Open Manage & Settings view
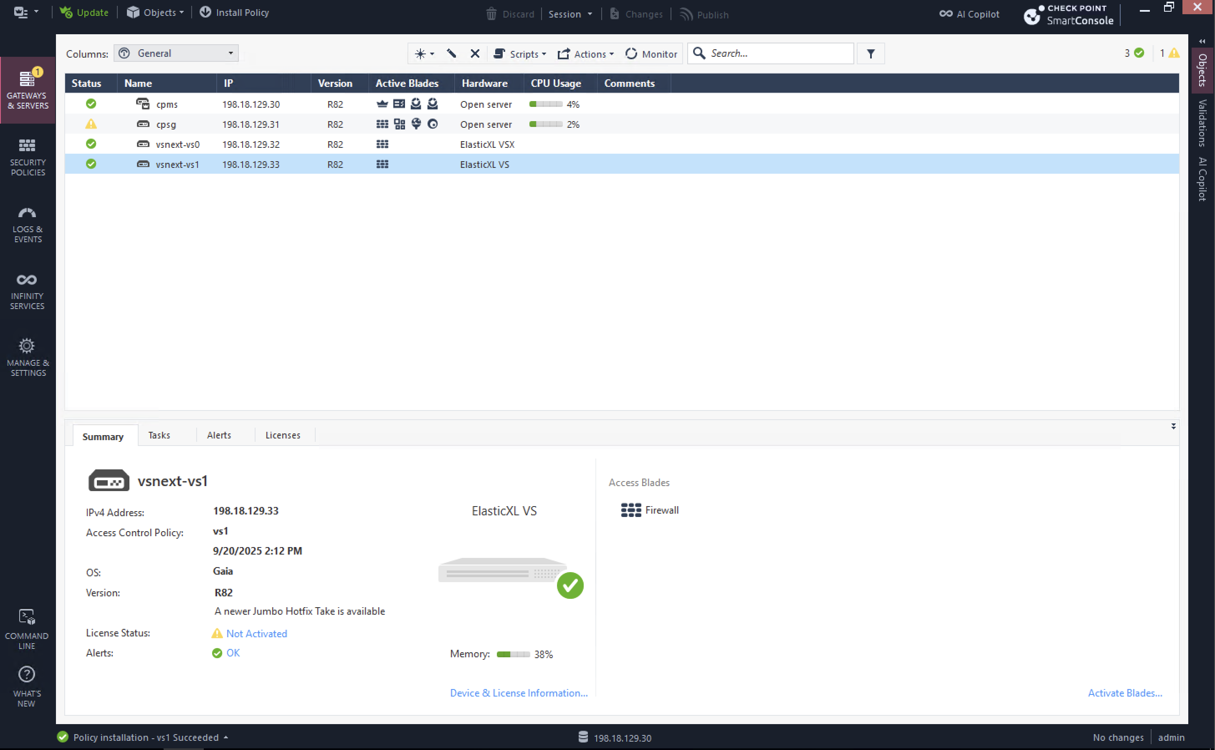1215x750 pixels. [27, 357]
